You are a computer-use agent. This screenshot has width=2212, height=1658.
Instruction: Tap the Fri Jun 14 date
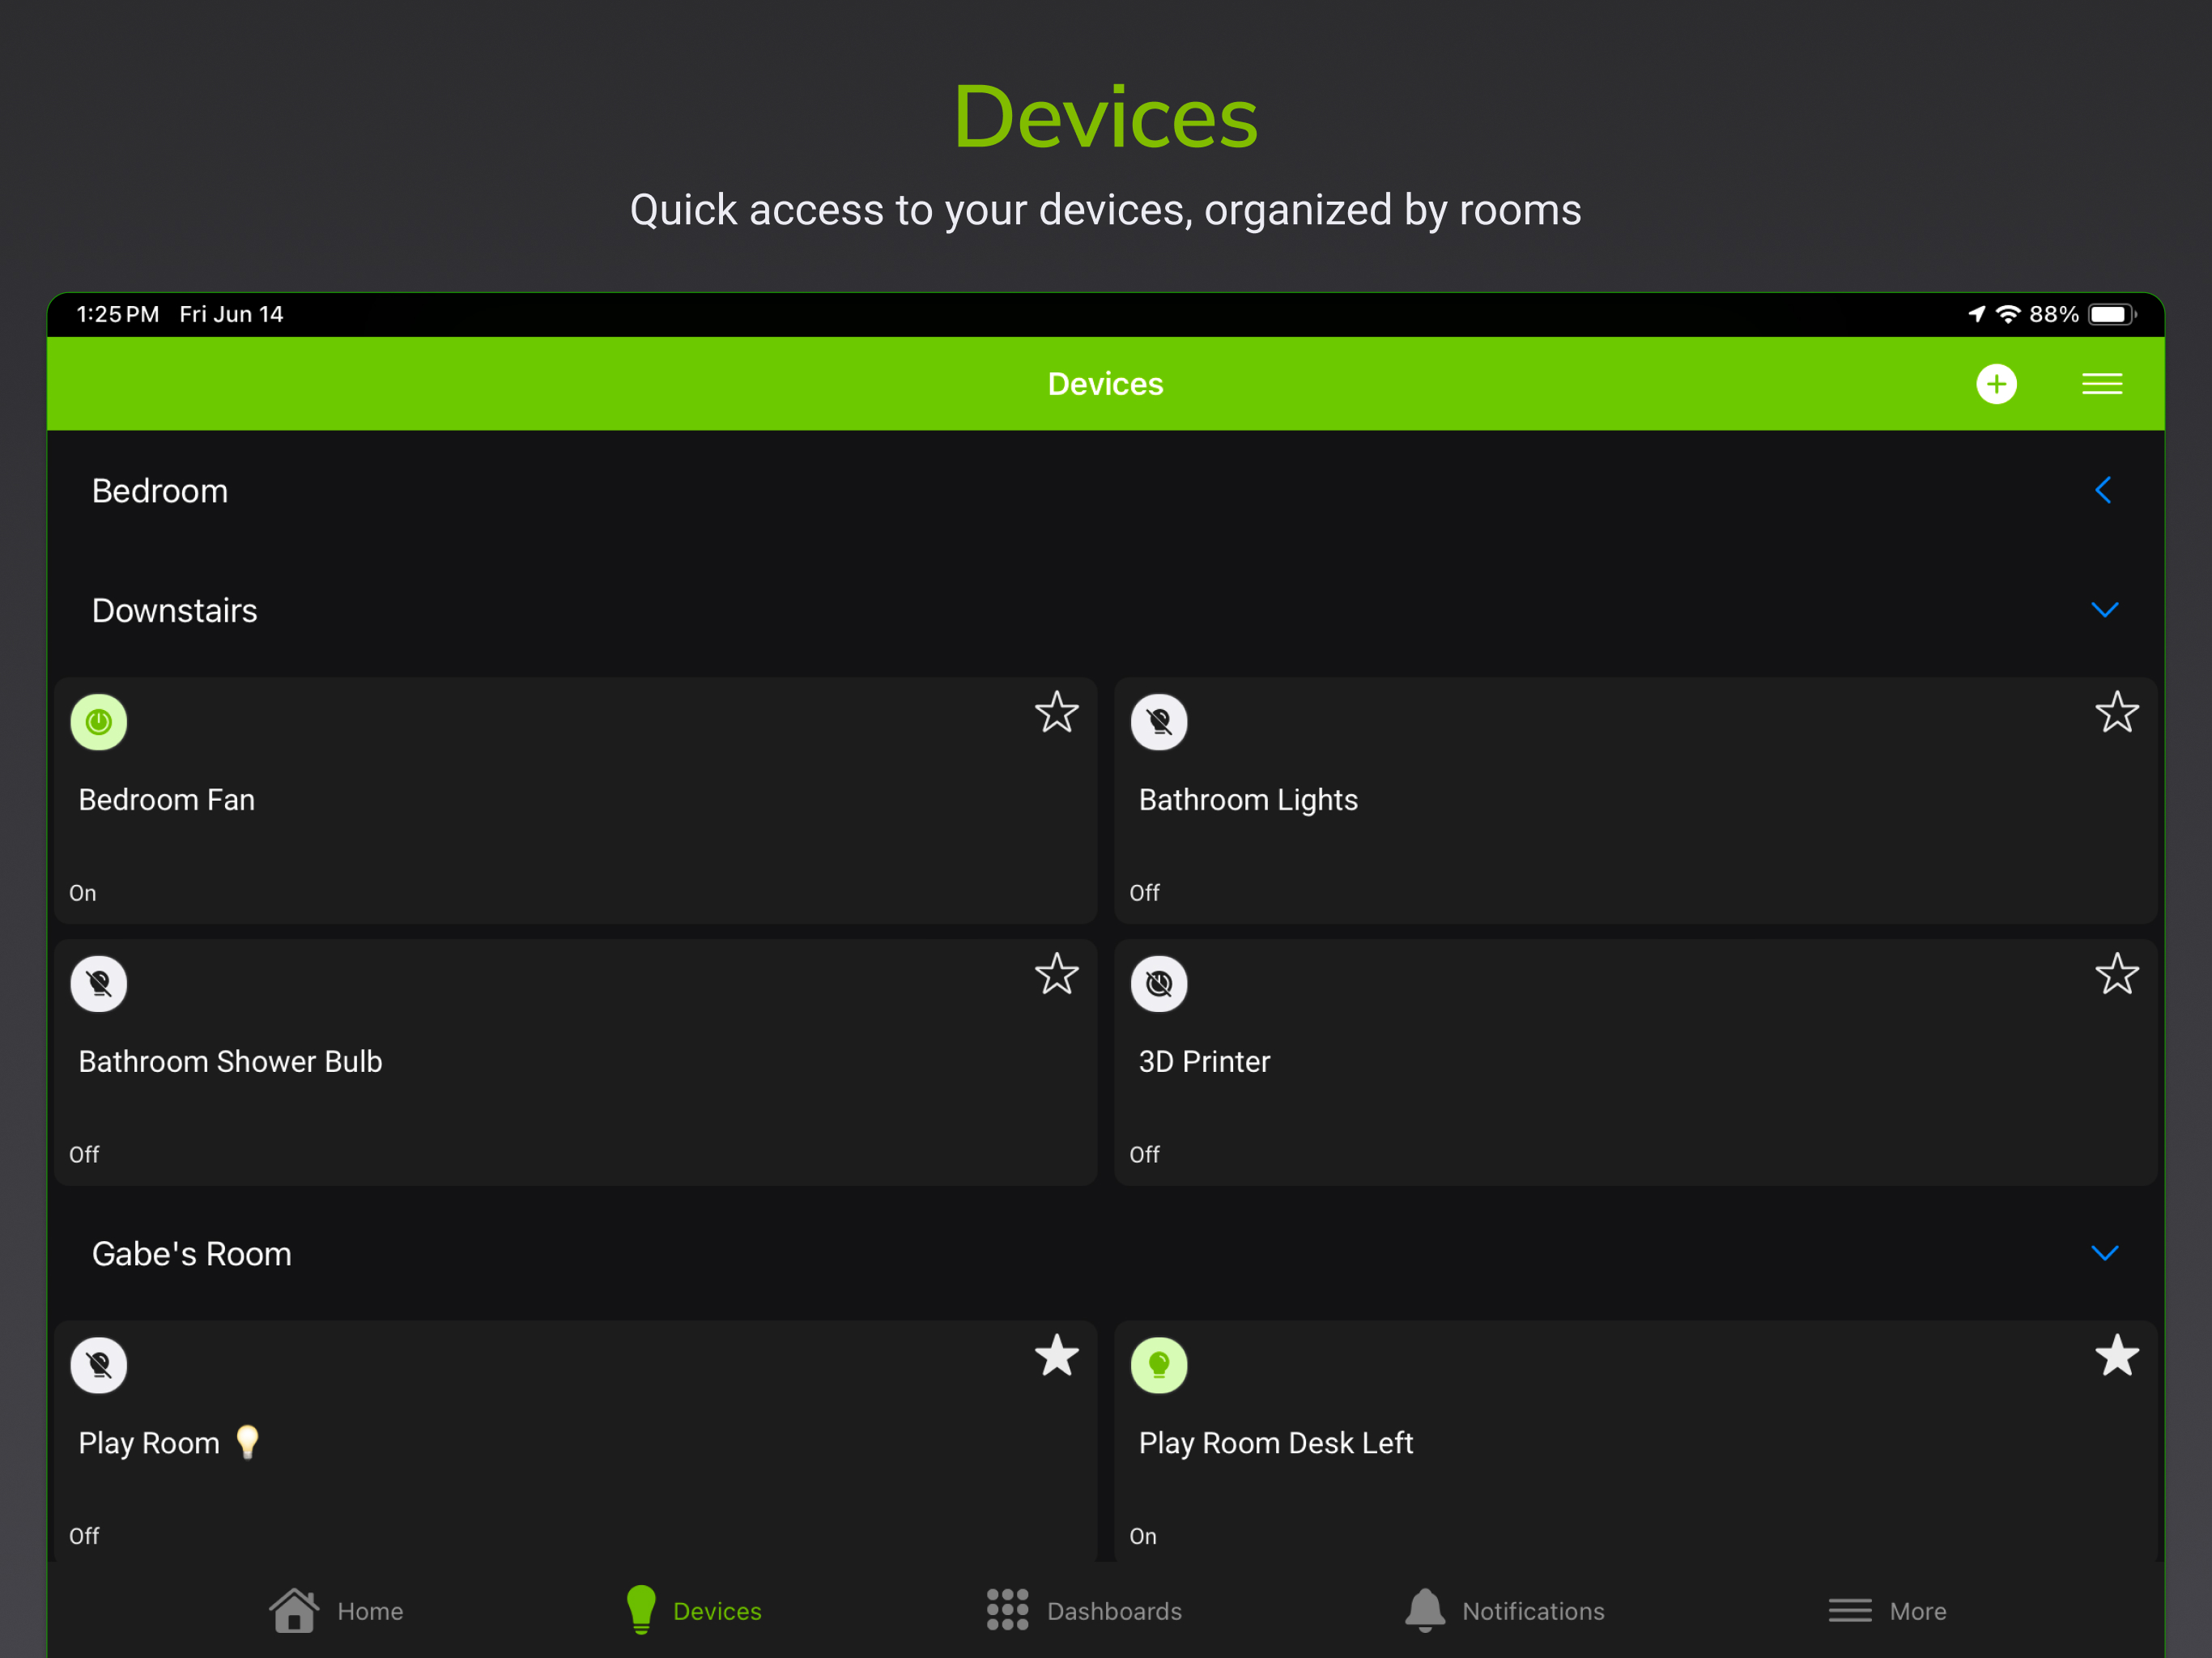tap(231, 314)
